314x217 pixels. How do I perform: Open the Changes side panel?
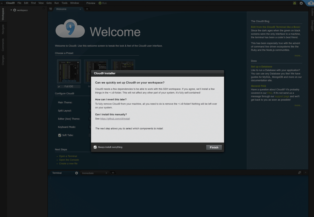click(x=3, y=60)
